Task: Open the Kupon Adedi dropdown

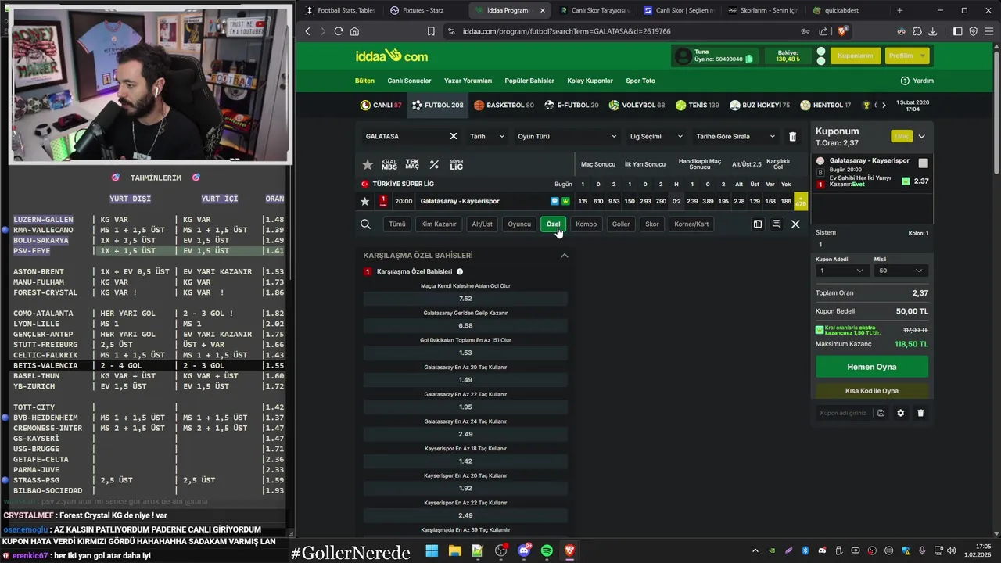Action: [841, 271]
